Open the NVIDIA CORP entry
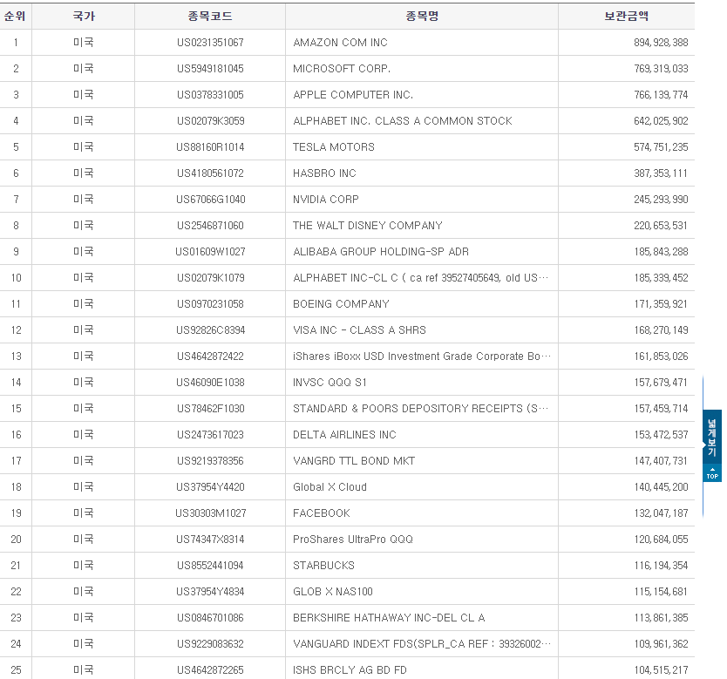This screenshot has width=727, height=679. click(x=326, y=200)
